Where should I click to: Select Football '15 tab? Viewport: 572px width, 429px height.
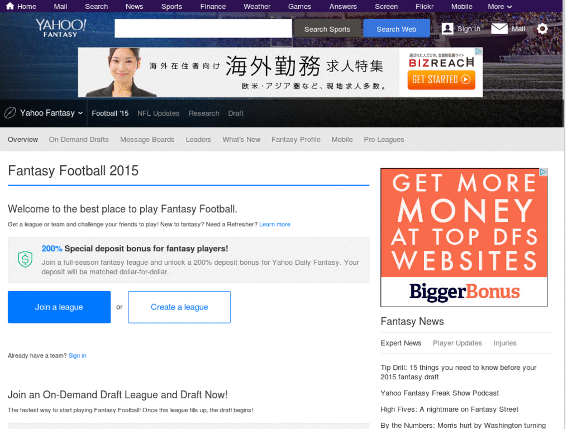click(x=110, y=113)
